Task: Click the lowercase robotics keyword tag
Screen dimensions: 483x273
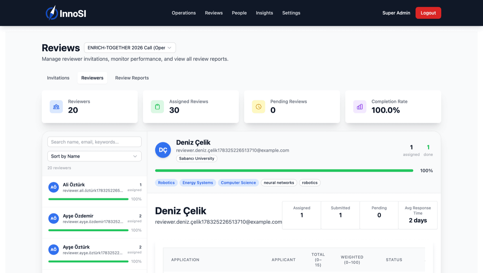Action: click(310, 183)
